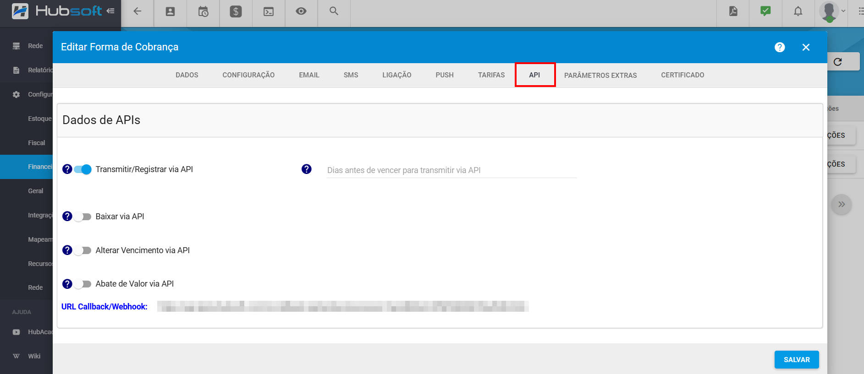Viewport: 864px width, 374px height.
Task: Switch to the SMS tab
Action: click(351, 75)
